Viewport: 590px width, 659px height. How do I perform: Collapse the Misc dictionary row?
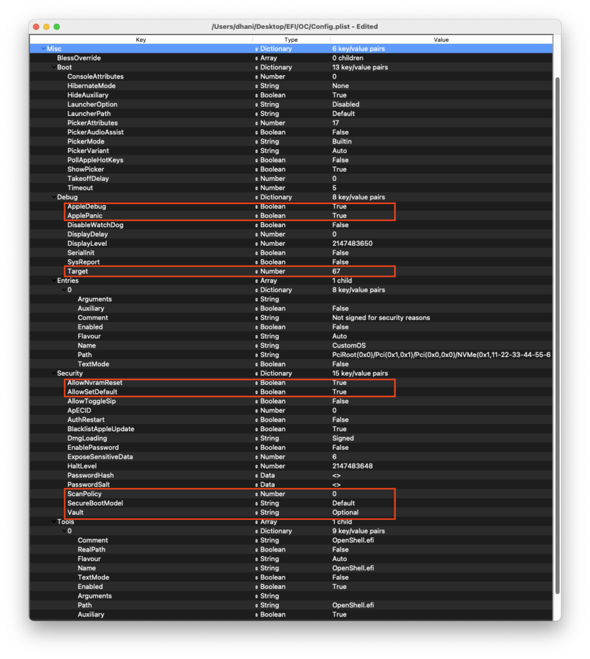[x=43, y=49]
